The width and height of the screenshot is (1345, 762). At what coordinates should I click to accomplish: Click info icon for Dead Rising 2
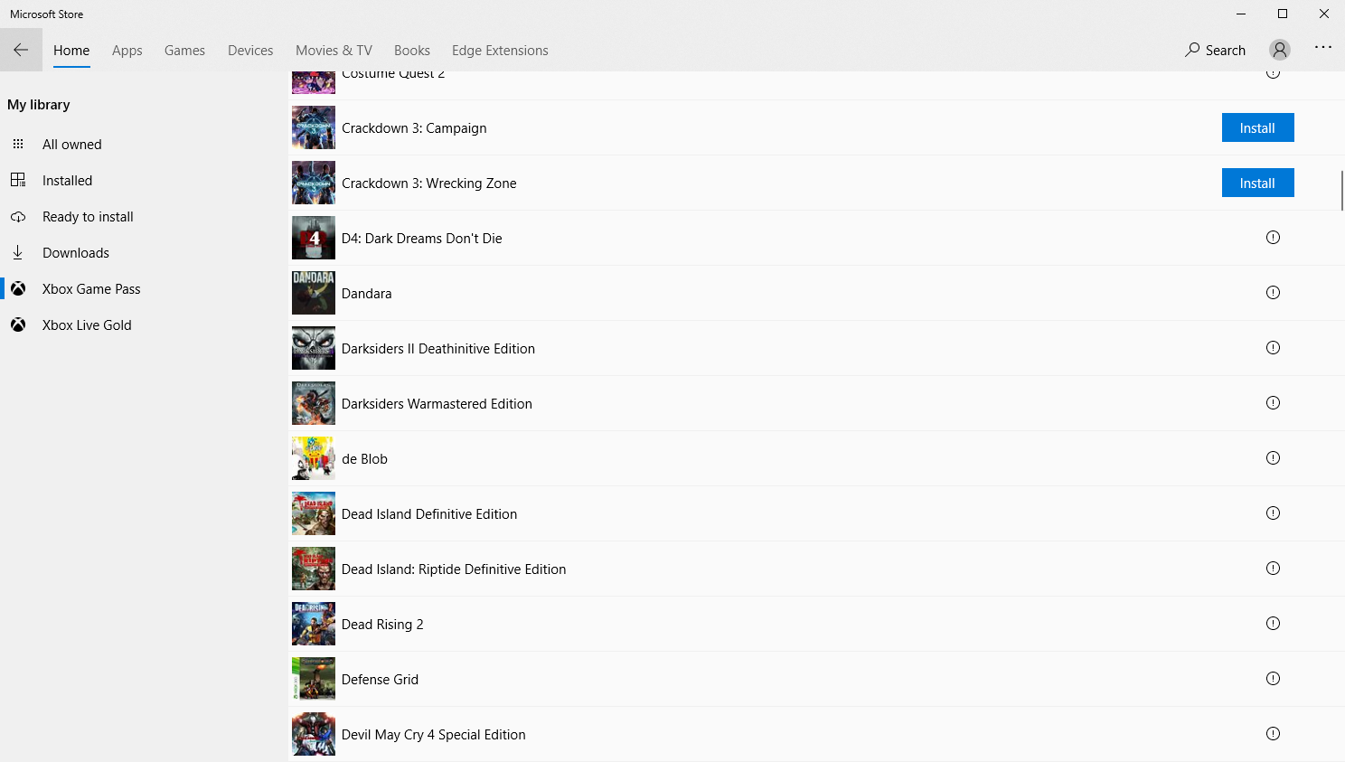tap(1273, 624)
